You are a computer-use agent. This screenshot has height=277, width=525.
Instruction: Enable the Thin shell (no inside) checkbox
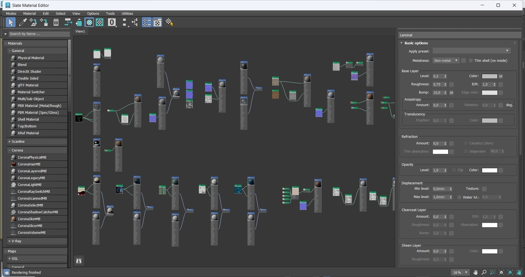coord(471,60)
